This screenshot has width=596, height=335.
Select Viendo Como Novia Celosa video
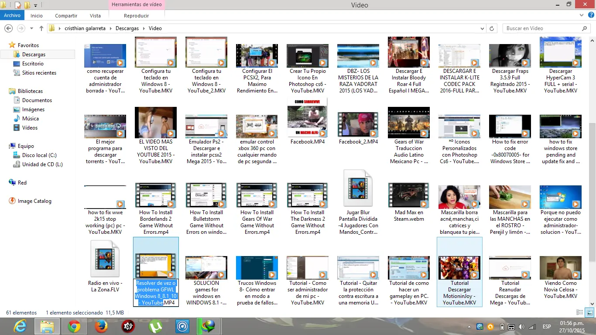coord(561,277)
